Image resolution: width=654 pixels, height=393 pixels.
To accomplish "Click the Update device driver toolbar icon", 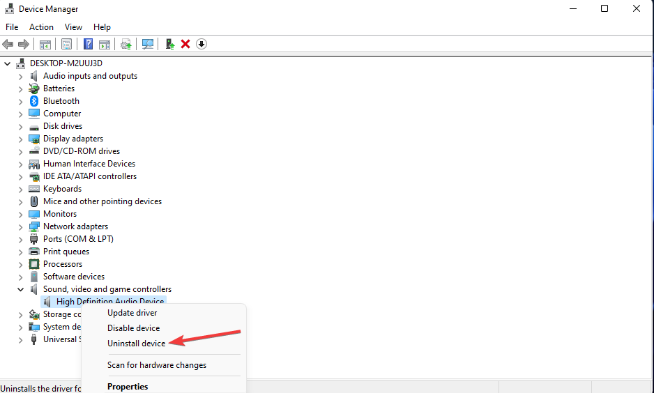I will click(x=126, y=44).
